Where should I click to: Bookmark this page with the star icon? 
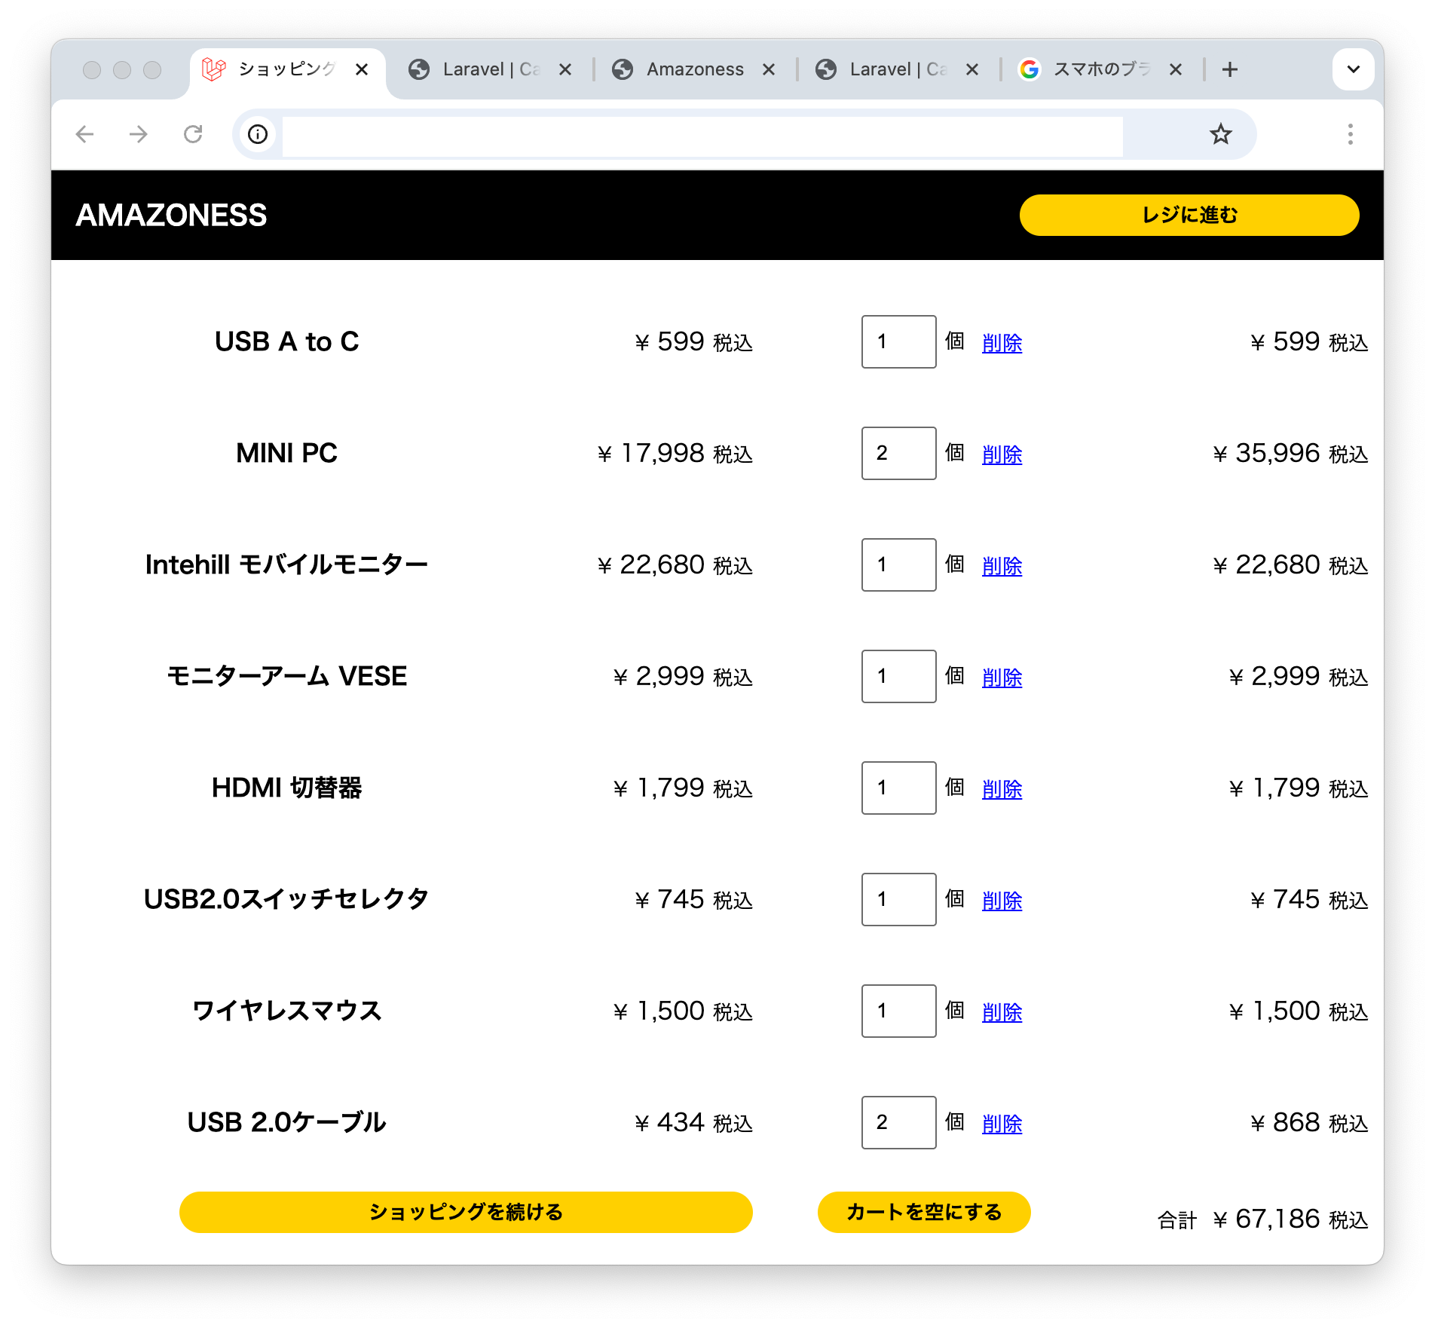1220,134
